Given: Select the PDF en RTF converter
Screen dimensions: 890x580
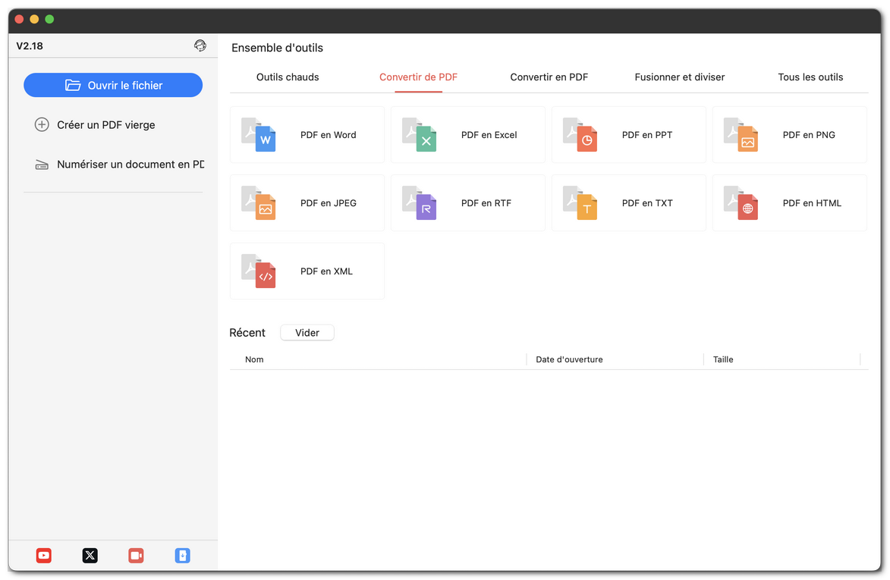Looking at the screenshot, I should (x=467, y=202).
